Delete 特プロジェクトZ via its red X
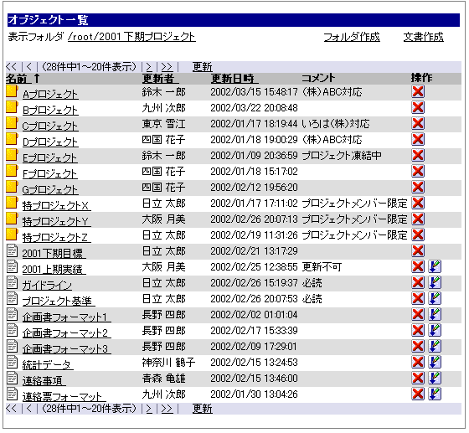This screenshot has width=469, height=433. [418, 235]
